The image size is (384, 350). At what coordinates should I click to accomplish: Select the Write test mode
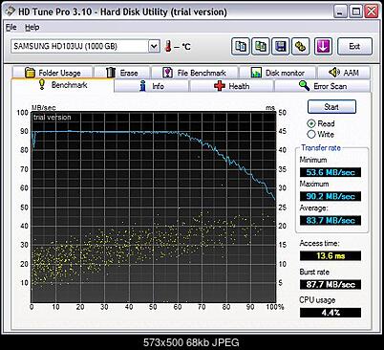(x=321, y=134)
